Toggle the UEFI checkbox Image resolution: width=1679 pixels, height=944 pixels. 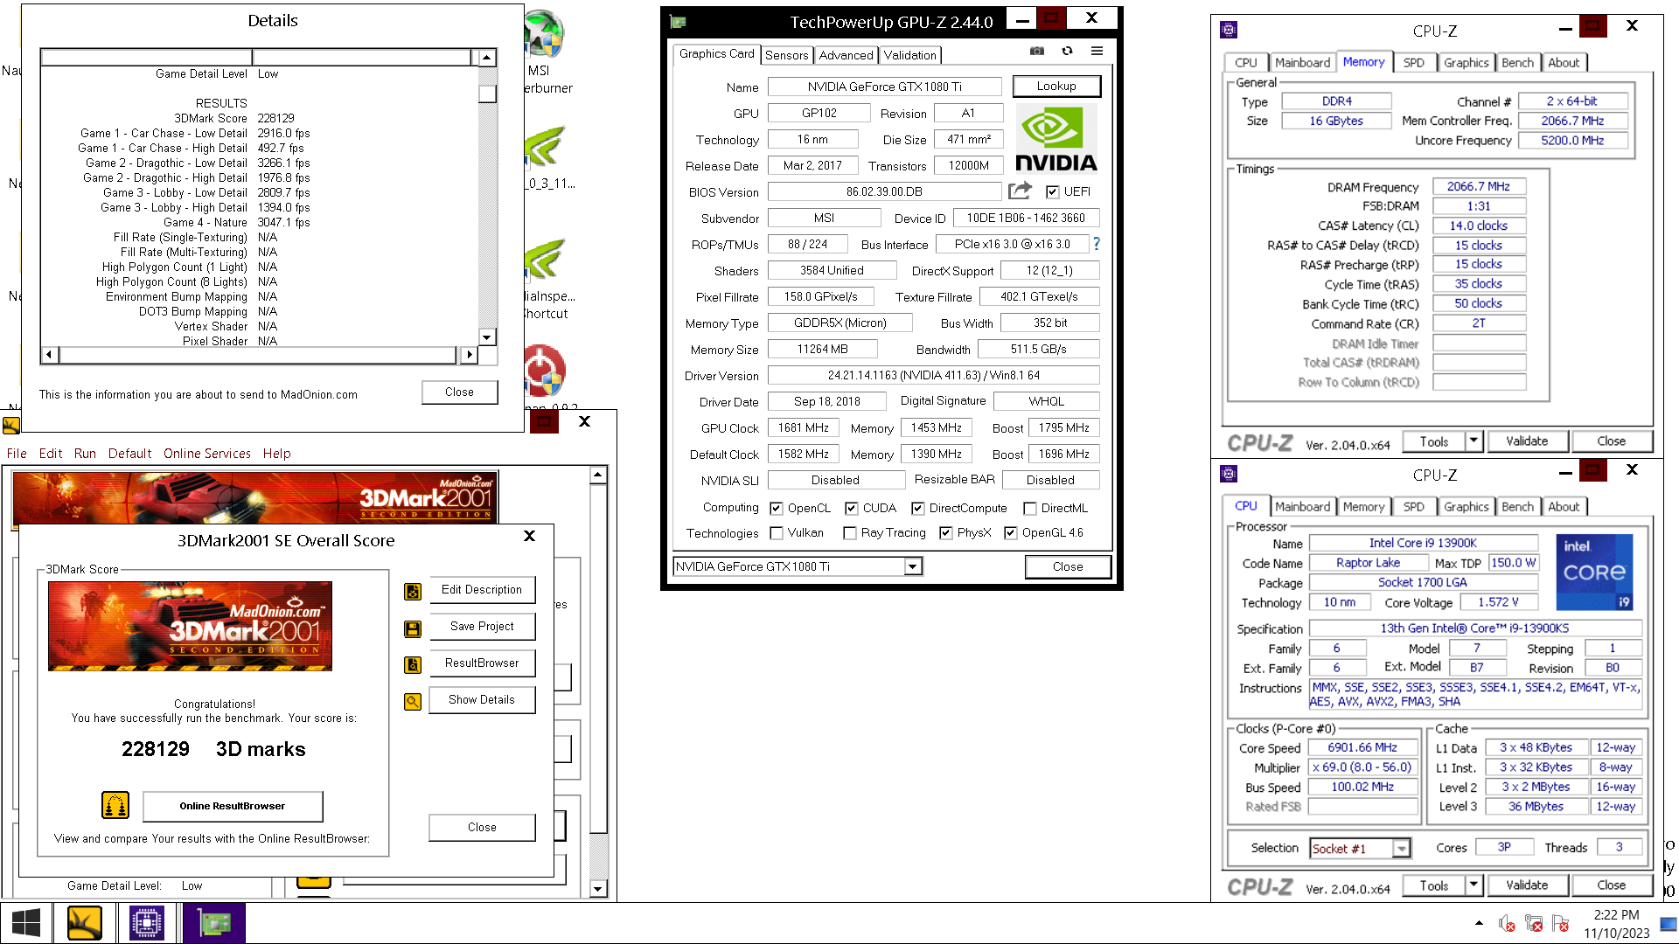pos(1053,192)
